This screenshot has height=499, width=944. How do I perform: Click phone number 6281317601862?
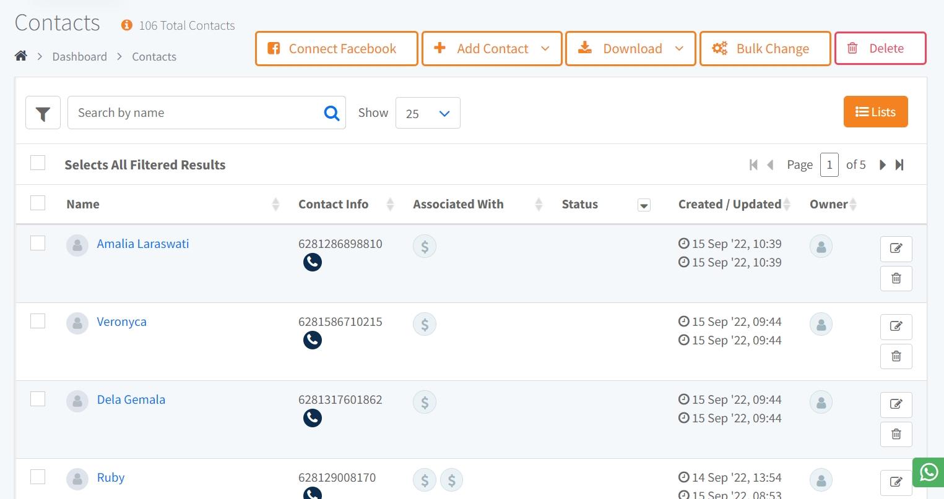(x=340, y=399)
